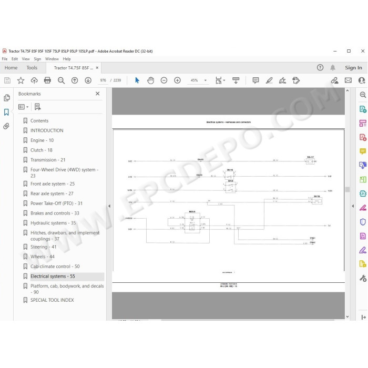
Task: Jump to Clutch - 18 bookmark
Action: [42, 150]
